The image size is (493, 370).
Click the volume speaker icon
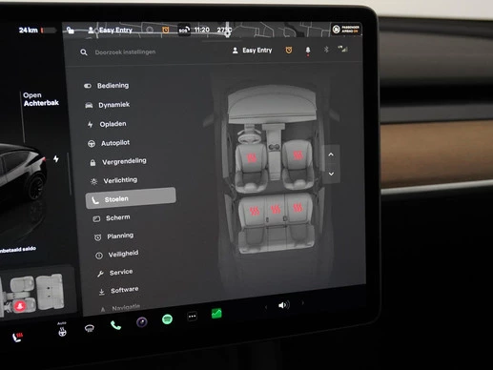coord(284,305)
